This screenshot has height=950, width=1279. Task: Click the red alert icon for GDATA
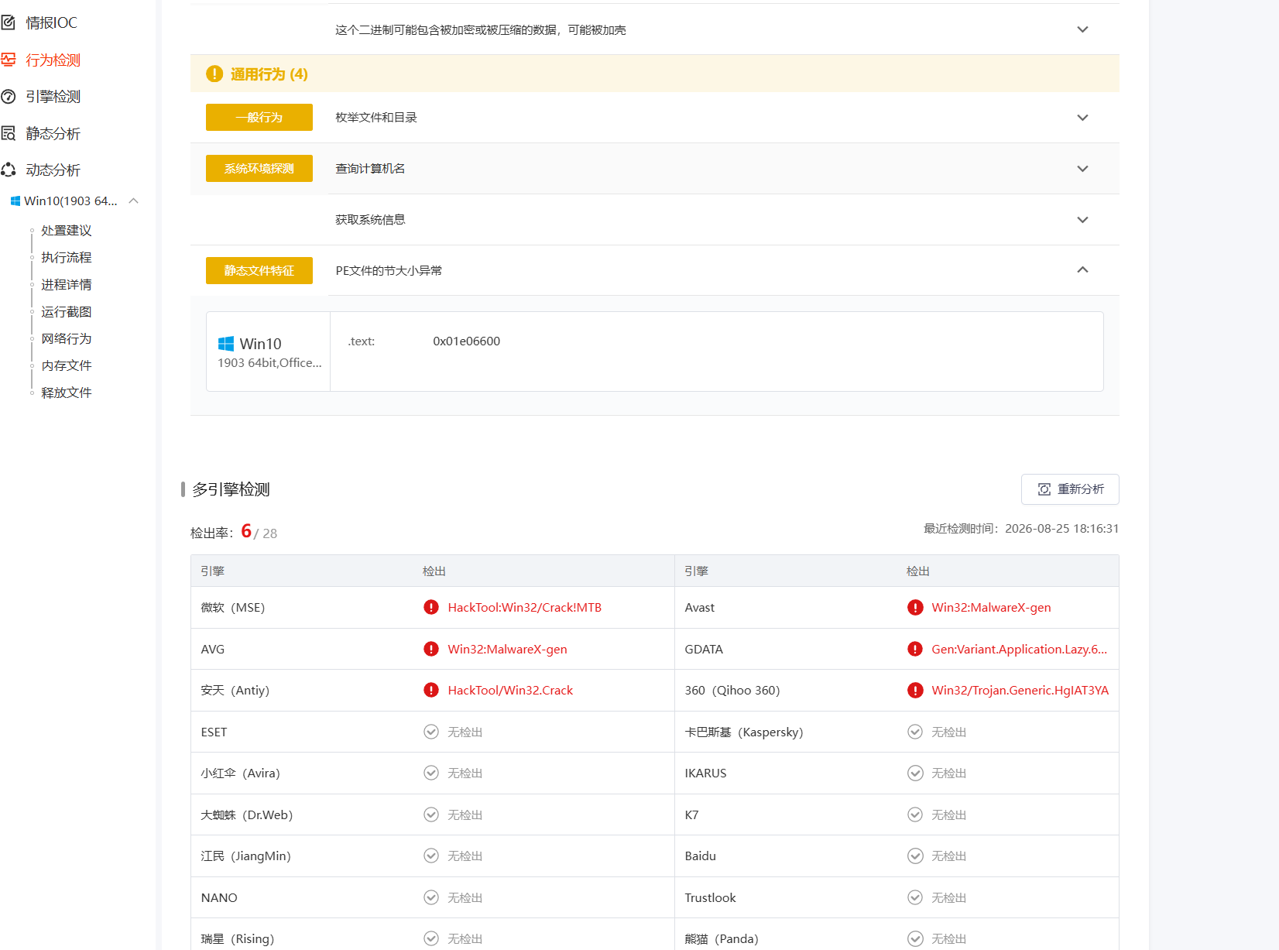(x=915, y=649)
